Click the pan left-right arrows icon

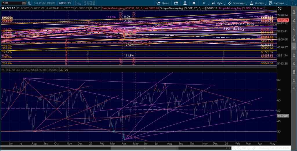point(244,148)
